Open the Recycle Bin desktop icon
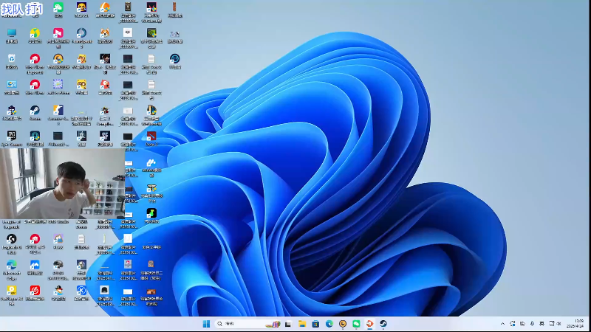 click(x=11, y=60)
